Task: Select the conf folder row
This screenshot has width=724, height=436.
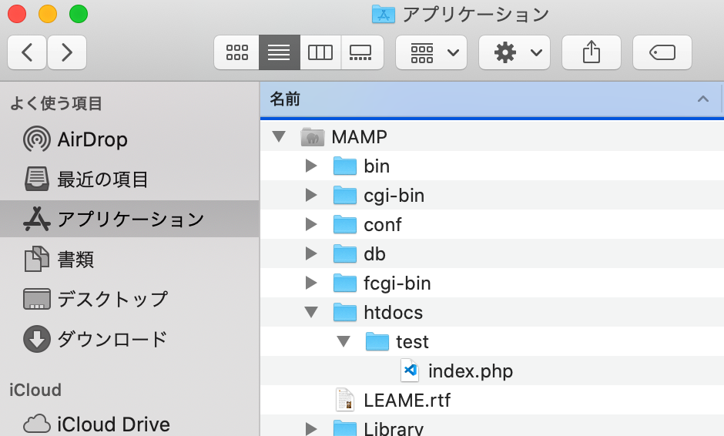Action: click(383, 225)
